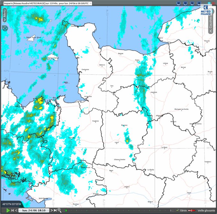Jump to the last time step

[55, 210]
